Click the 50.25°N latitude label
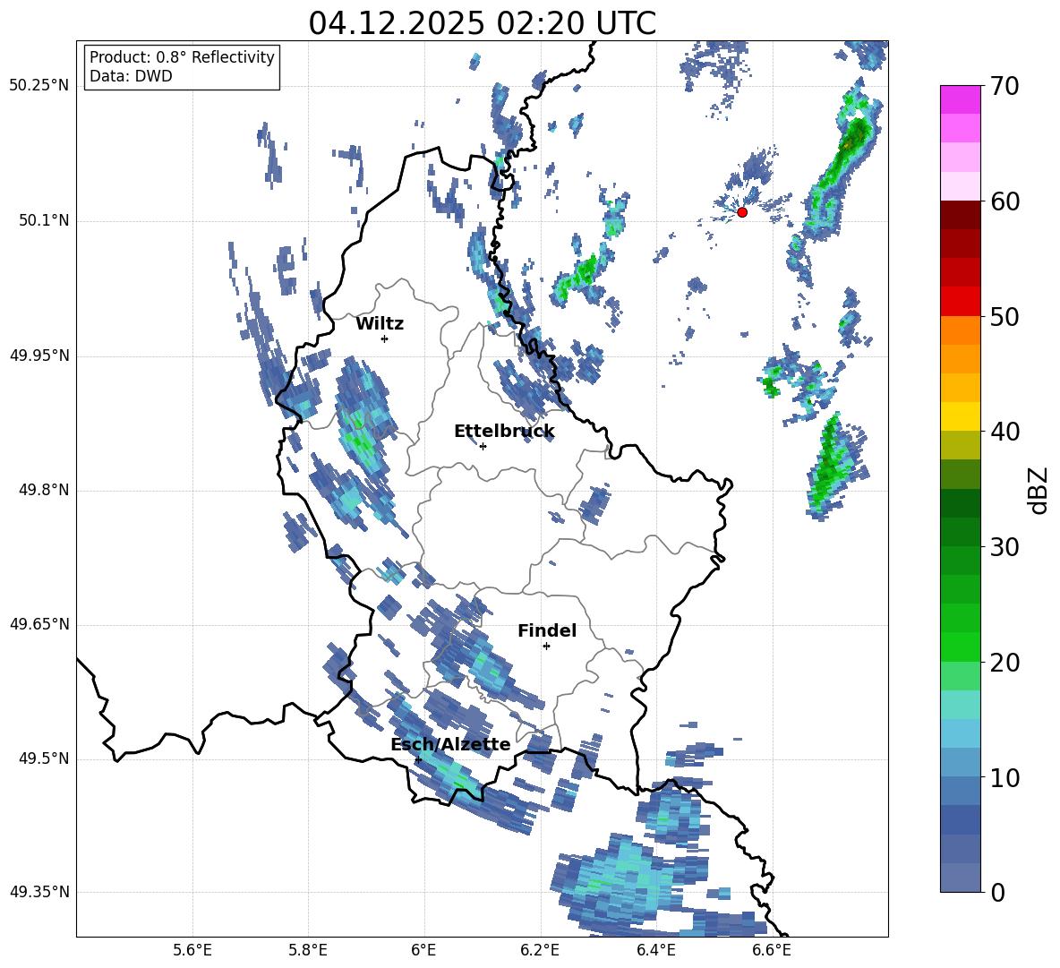1060x968 pixels. 39,87
